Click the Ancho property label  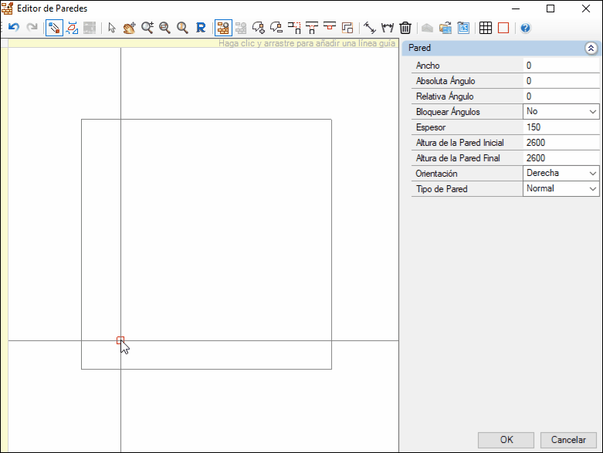(x=428, y=66)
